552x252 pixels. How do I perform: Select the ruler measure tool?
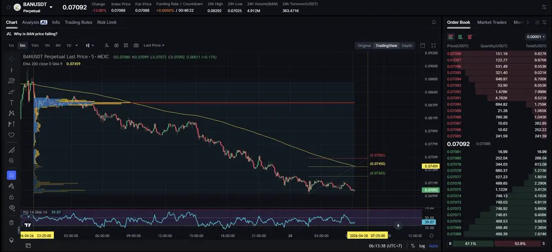pyautogui.click(x=11, y=150)
